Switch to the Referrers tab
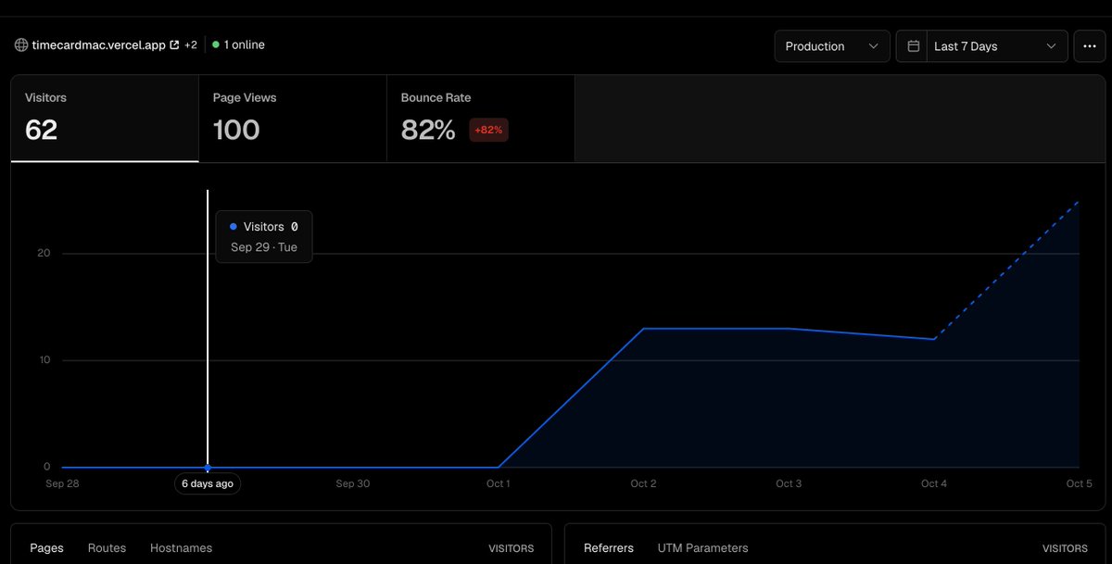This screenshot has height=564, width=1112. 609,548
